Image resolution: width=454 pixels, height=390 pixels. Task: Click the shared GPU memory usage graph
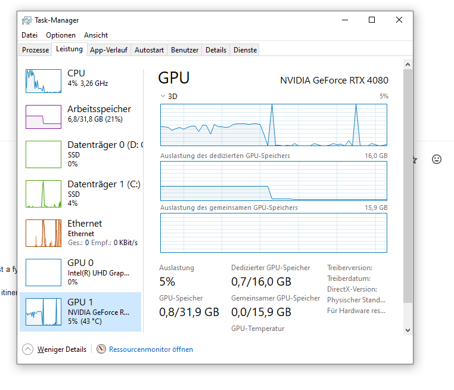(273, 233)
